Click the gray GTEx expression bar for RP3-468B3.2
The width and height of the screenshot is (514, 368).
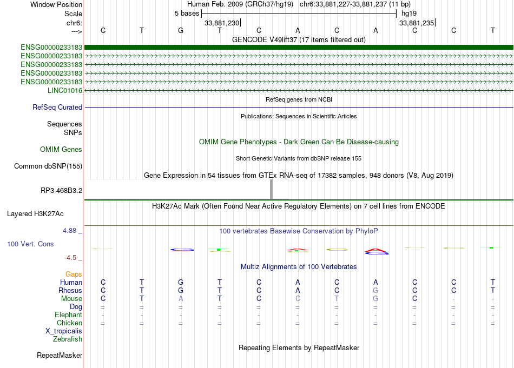tap(271, 189)
